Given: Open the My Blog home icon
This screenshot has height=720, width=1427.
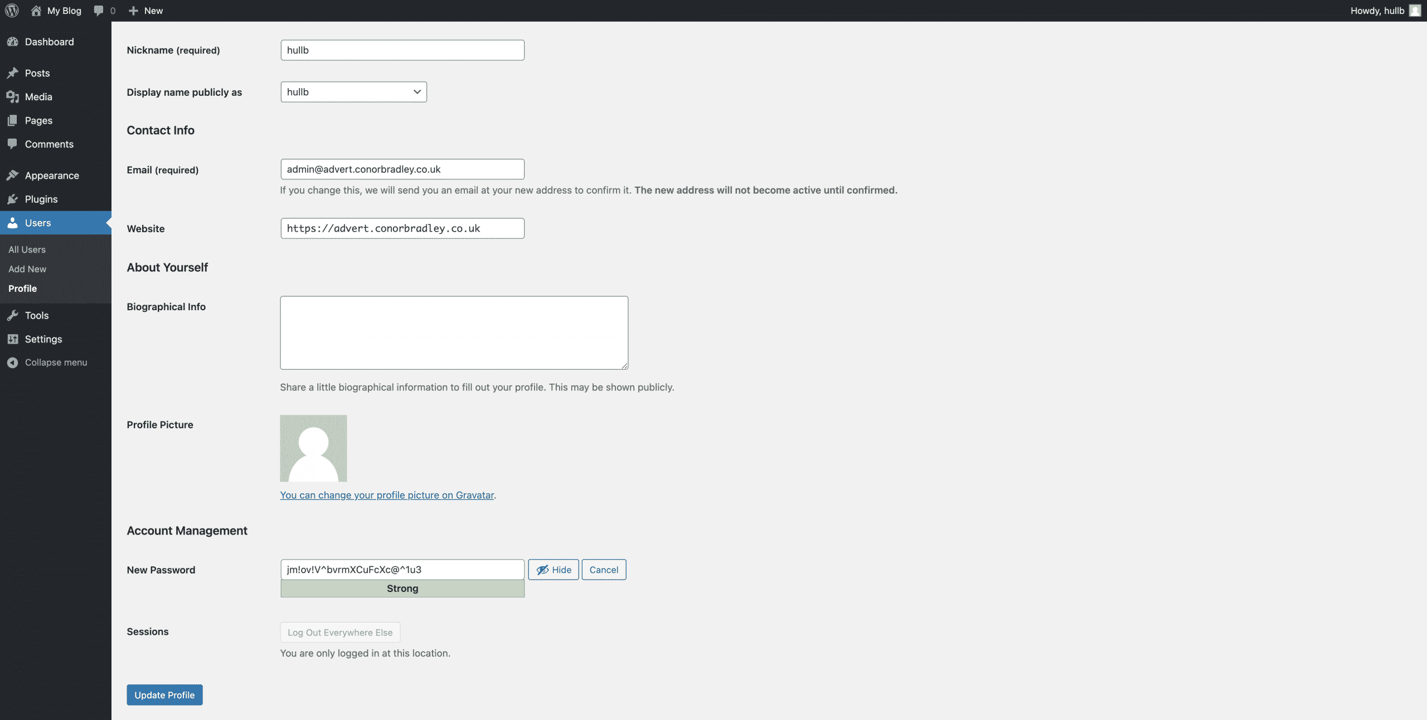Looking at the screenshot, I should 36,11.
